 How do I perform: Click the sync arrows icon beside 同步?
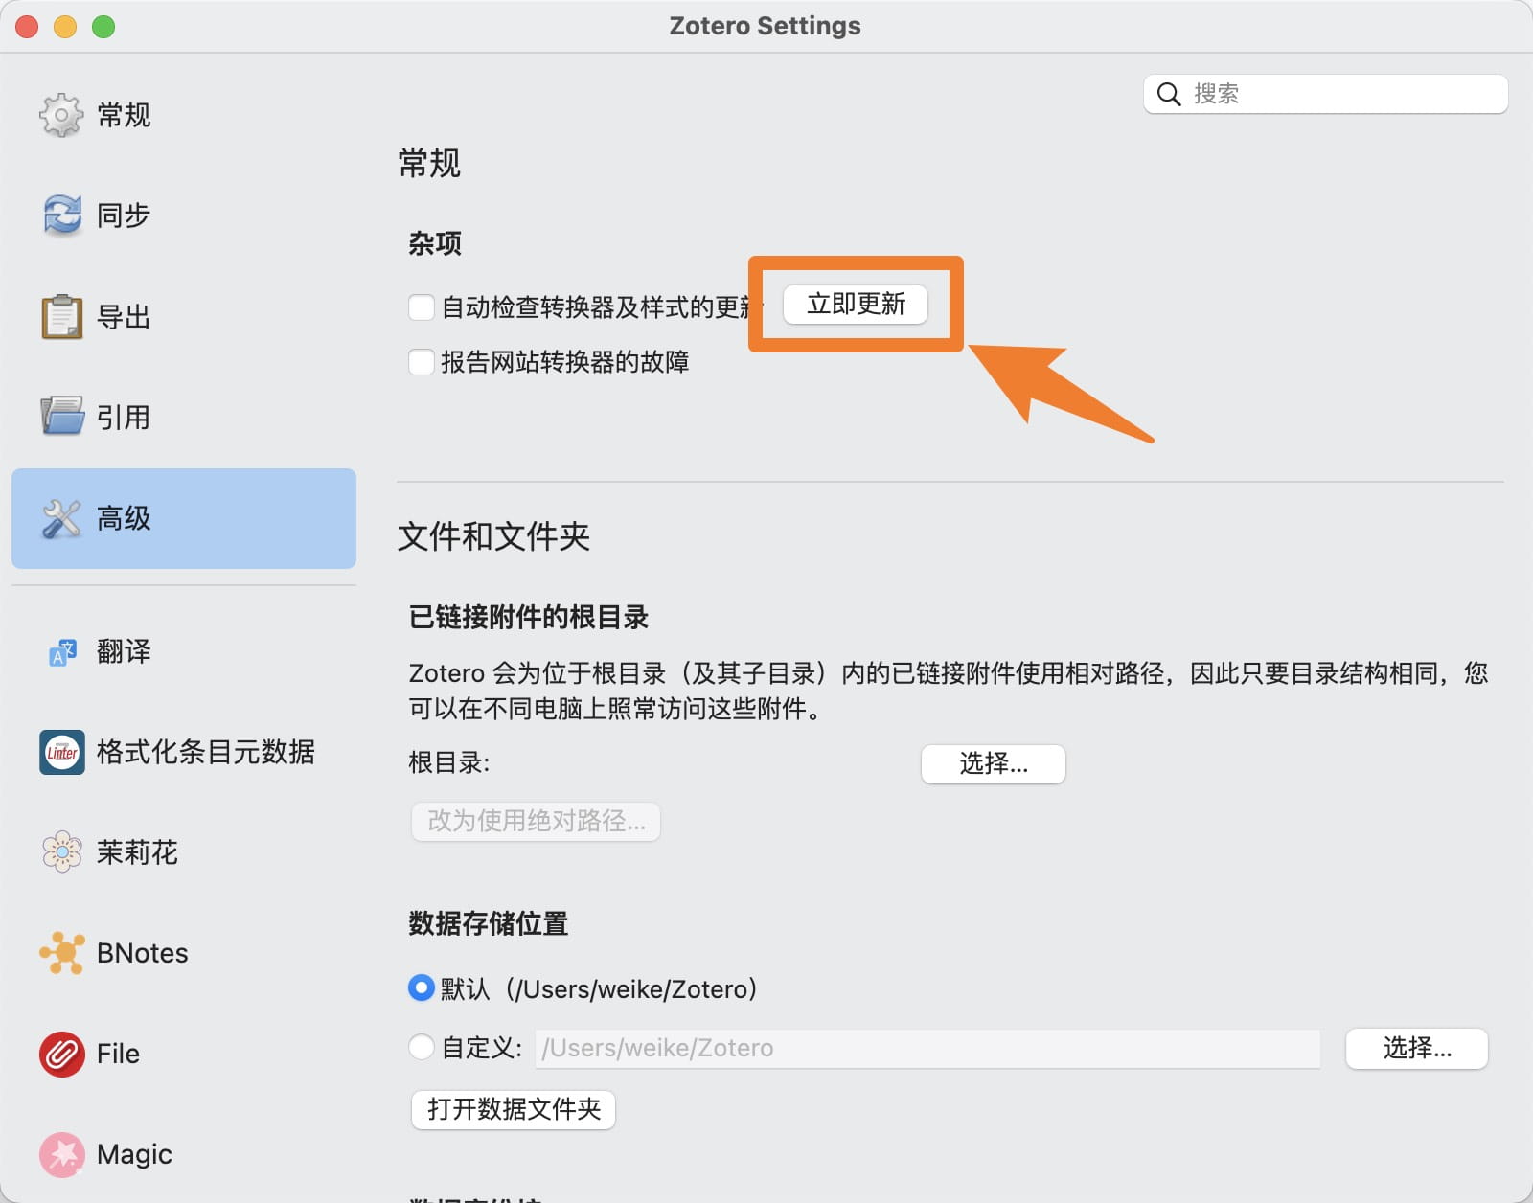click(x=61, y=215)
